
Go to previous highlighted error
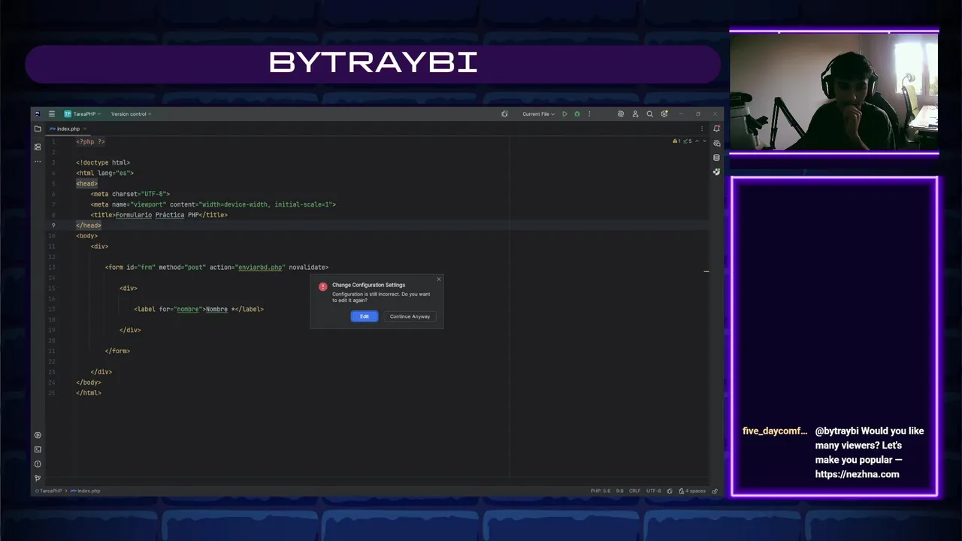tap(697, 141)
